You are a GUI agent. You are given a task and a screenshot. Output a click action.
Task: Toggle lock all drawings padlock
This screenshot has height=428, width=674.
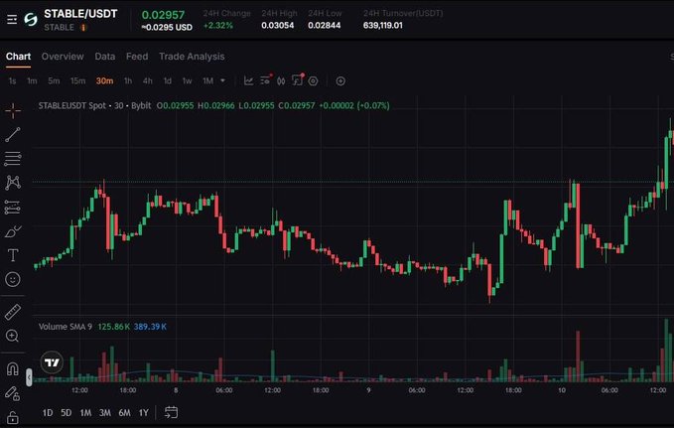click(x=13, y=418)
